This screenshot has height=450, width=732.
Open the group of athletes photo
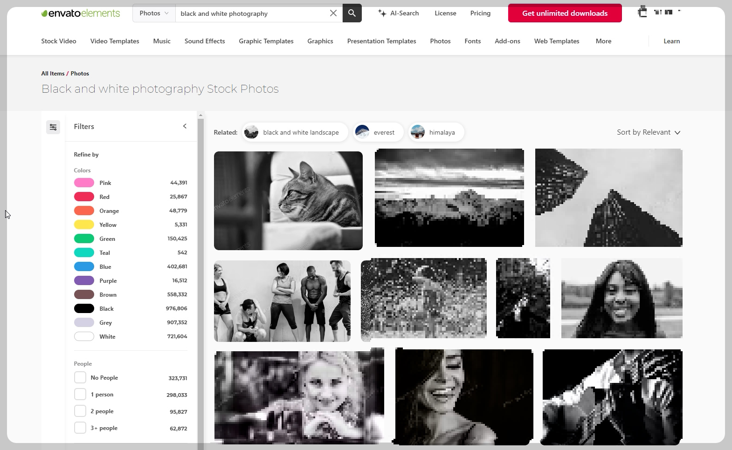(x=282, y=301)
